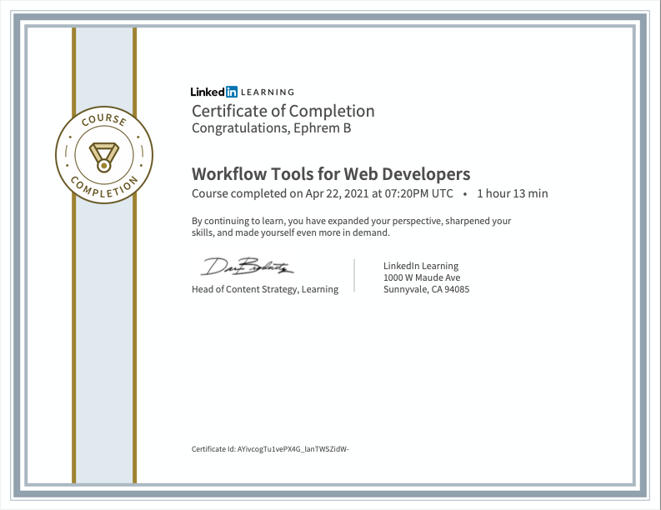The width and height of the screenshot is (661, 510).
Task: Select the Certificate of Completion heading
Action: coord(283,111)
